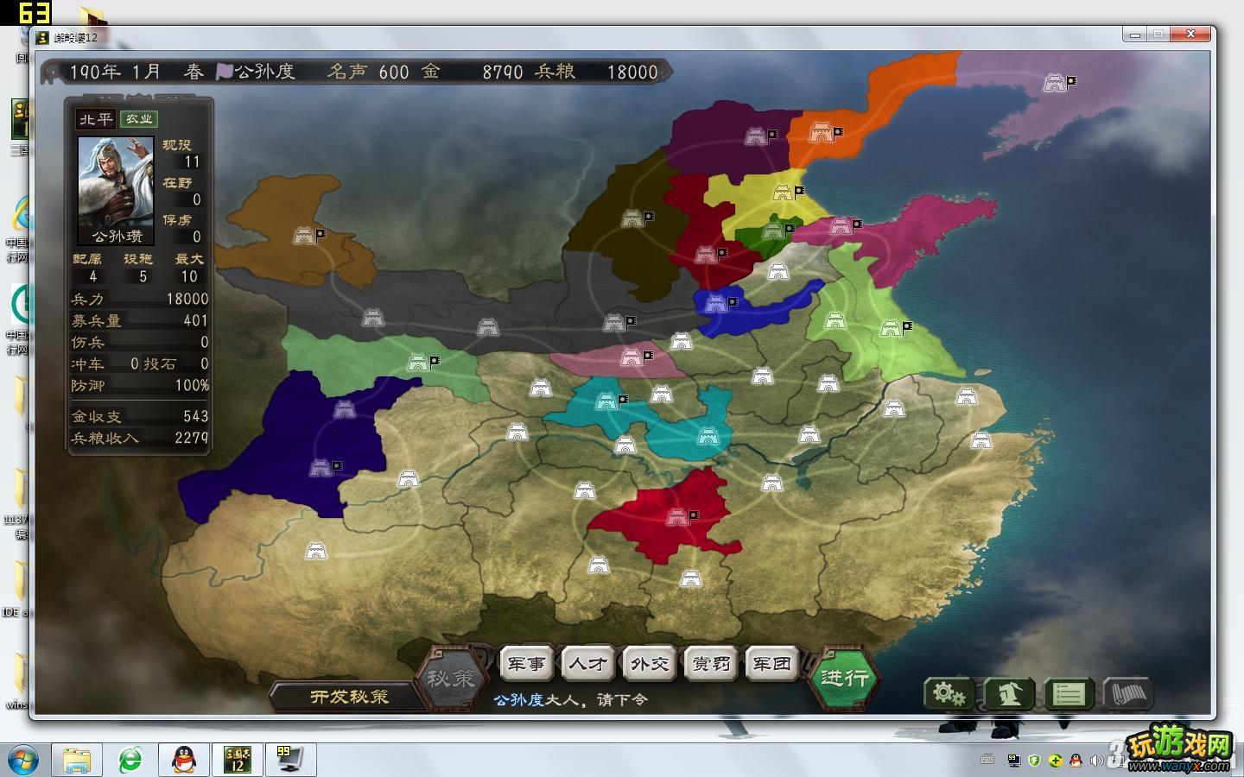Click the 公孙瓒 officer portrait
The image size is (1244, 777).
point(117,189)
